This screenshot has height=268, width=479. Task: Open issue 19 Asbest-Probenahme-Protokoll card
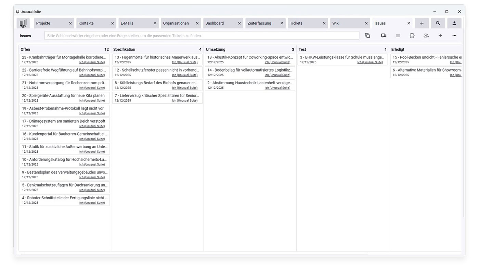click(x=63, y=109)
